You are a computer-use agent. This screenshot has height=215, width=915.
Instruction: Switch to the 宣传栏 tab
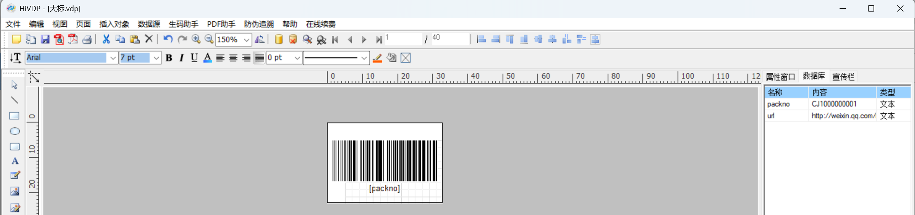(843, 77)
